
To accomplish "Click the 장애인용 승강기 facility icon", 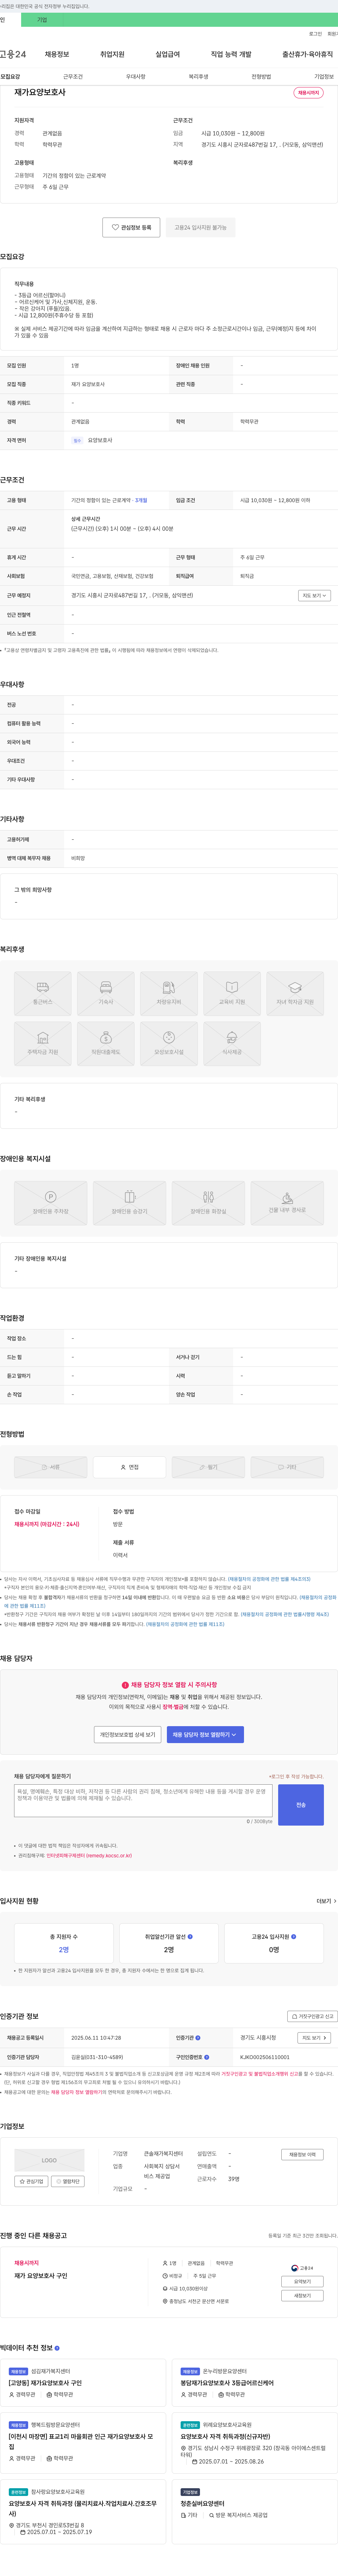I will (130, 1203).
